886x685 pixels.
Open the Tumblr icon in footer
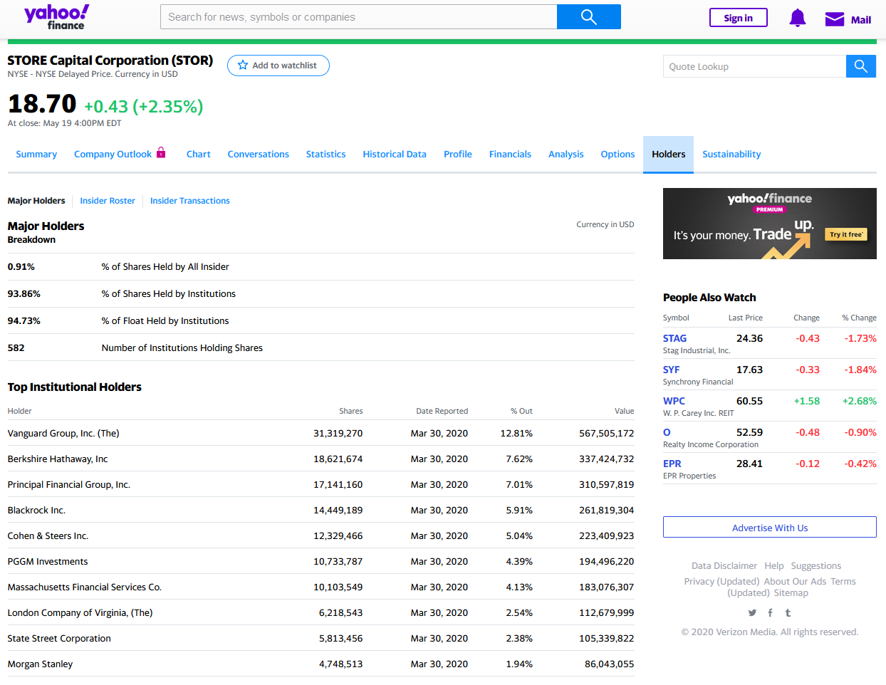click(788, 612)
